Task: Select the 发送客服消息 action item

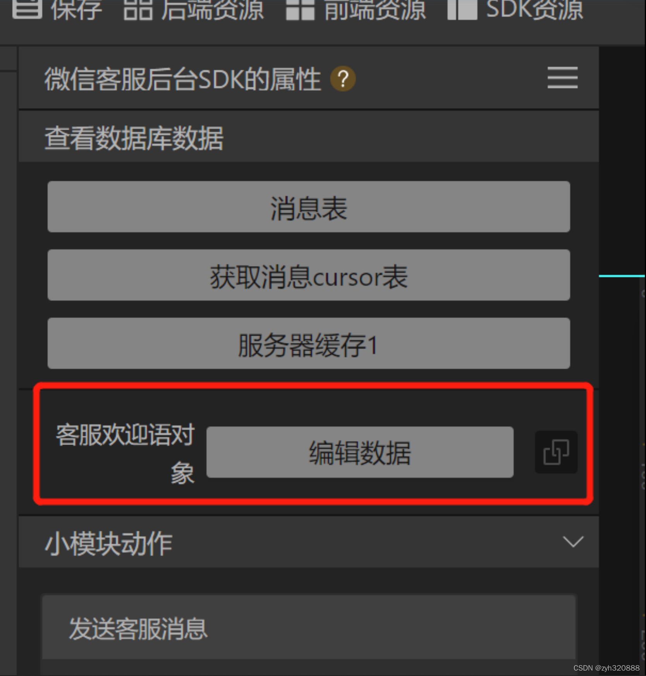Action: pyautogui.click(x=309, y=627)
